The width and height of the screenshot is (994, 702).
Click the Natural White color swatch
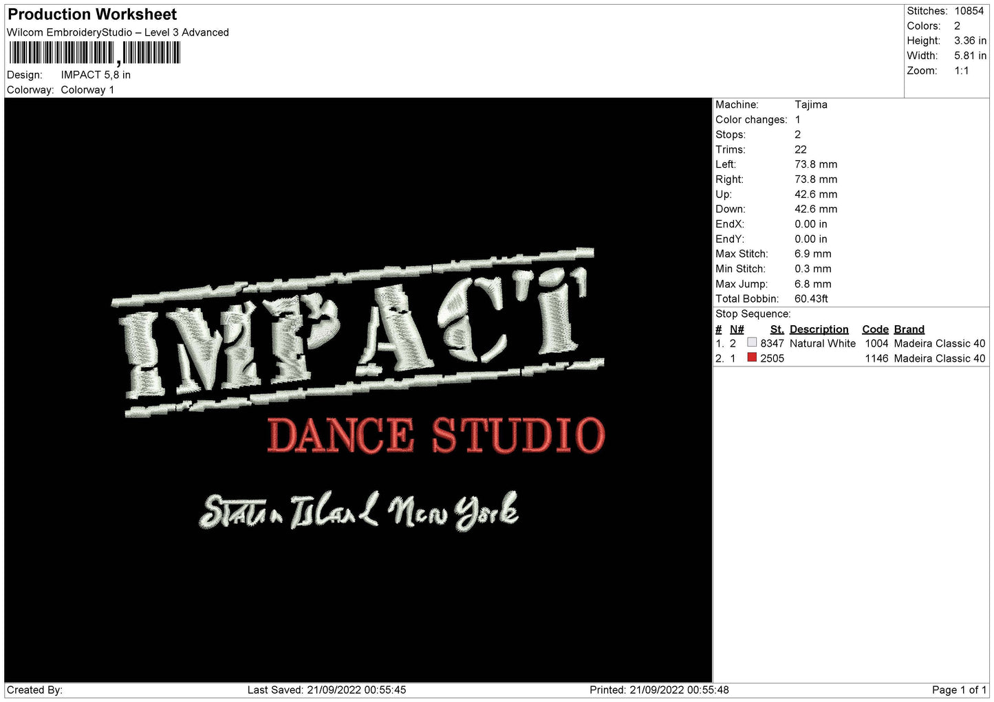752,342
